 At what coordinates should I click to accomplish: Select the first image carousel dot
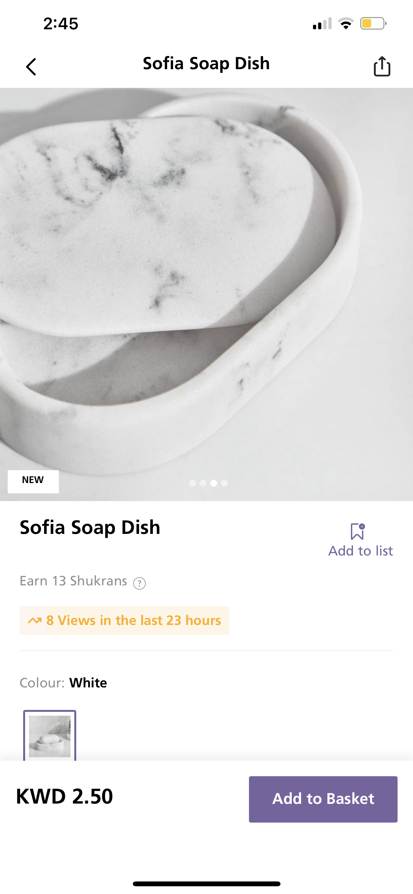[192, 483]
